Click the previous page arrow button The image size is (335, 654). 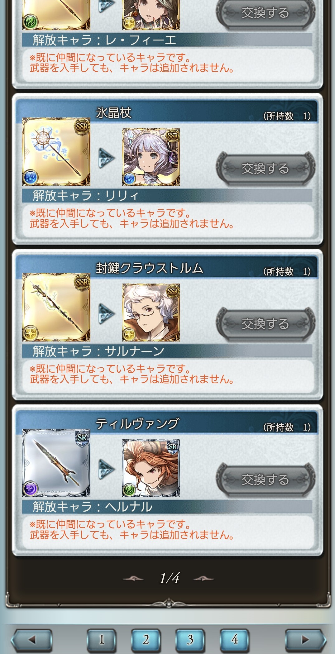(x=32, y=640)
